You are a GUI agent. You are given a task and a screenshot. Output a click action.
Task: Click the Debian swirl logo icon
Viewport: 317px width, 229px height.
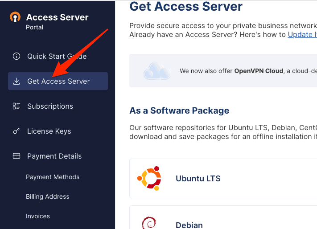148,223
